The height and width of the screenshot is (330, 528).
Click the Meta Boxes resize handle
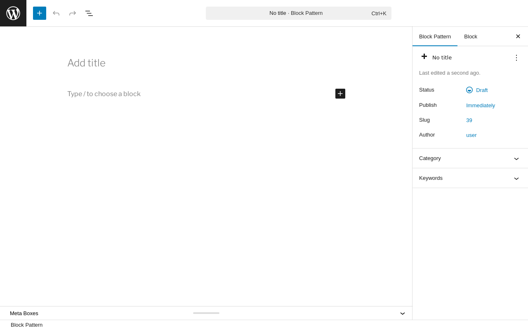point(206,313)
